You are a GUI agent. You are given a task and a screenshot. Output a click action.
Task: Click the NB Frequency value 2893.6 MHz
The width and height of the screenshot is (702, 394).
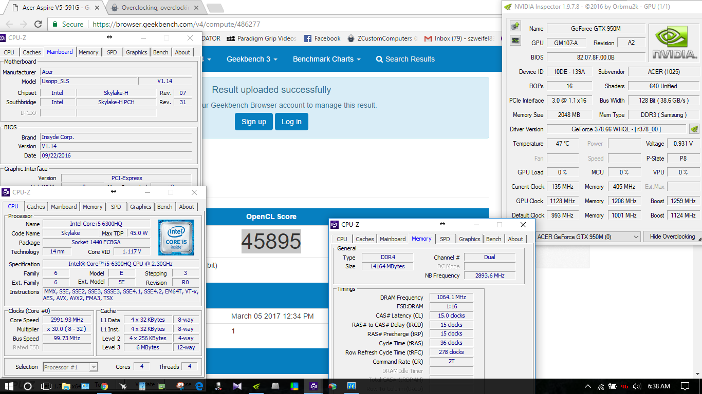(x=489, y=275)
